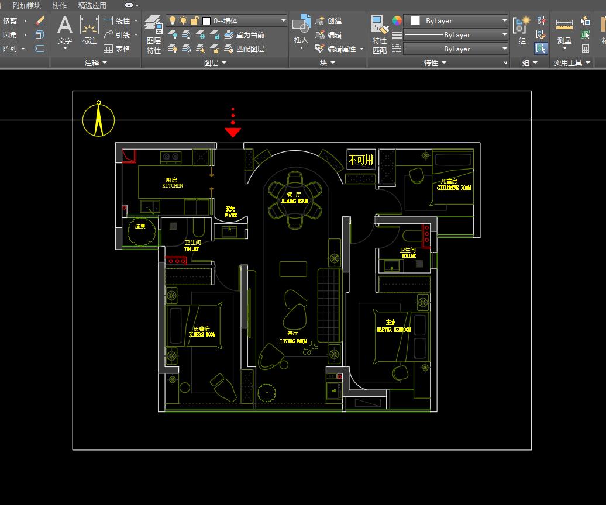Click the 不可用 label in the drawing
The image size is (606, 505).
point(361,160)
